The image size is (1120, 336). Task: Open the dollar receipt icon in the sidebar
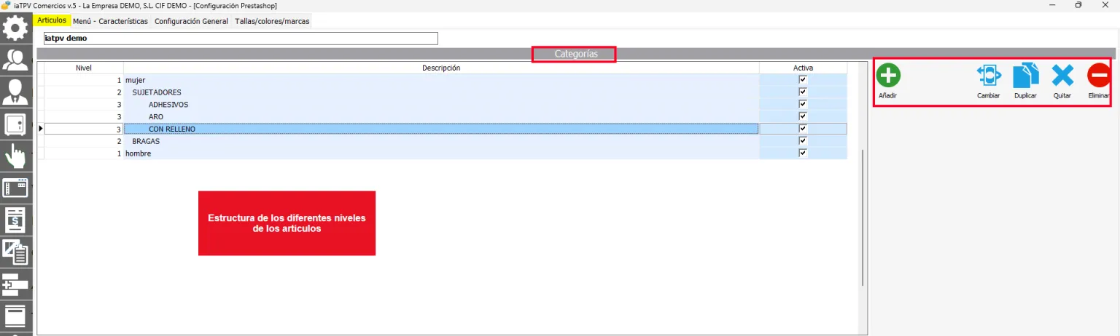coord(16,220)
